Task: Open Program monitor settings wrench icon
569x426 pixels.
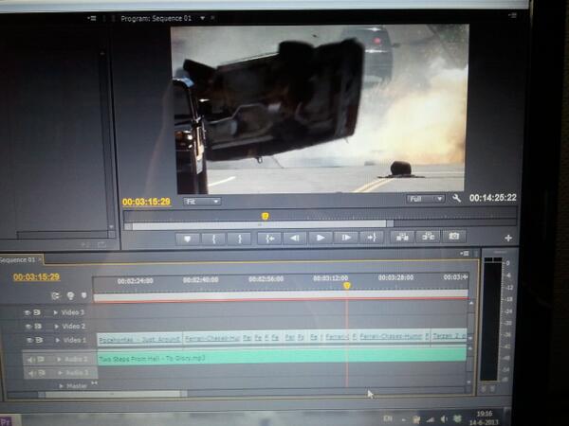Action: point(456,198)
